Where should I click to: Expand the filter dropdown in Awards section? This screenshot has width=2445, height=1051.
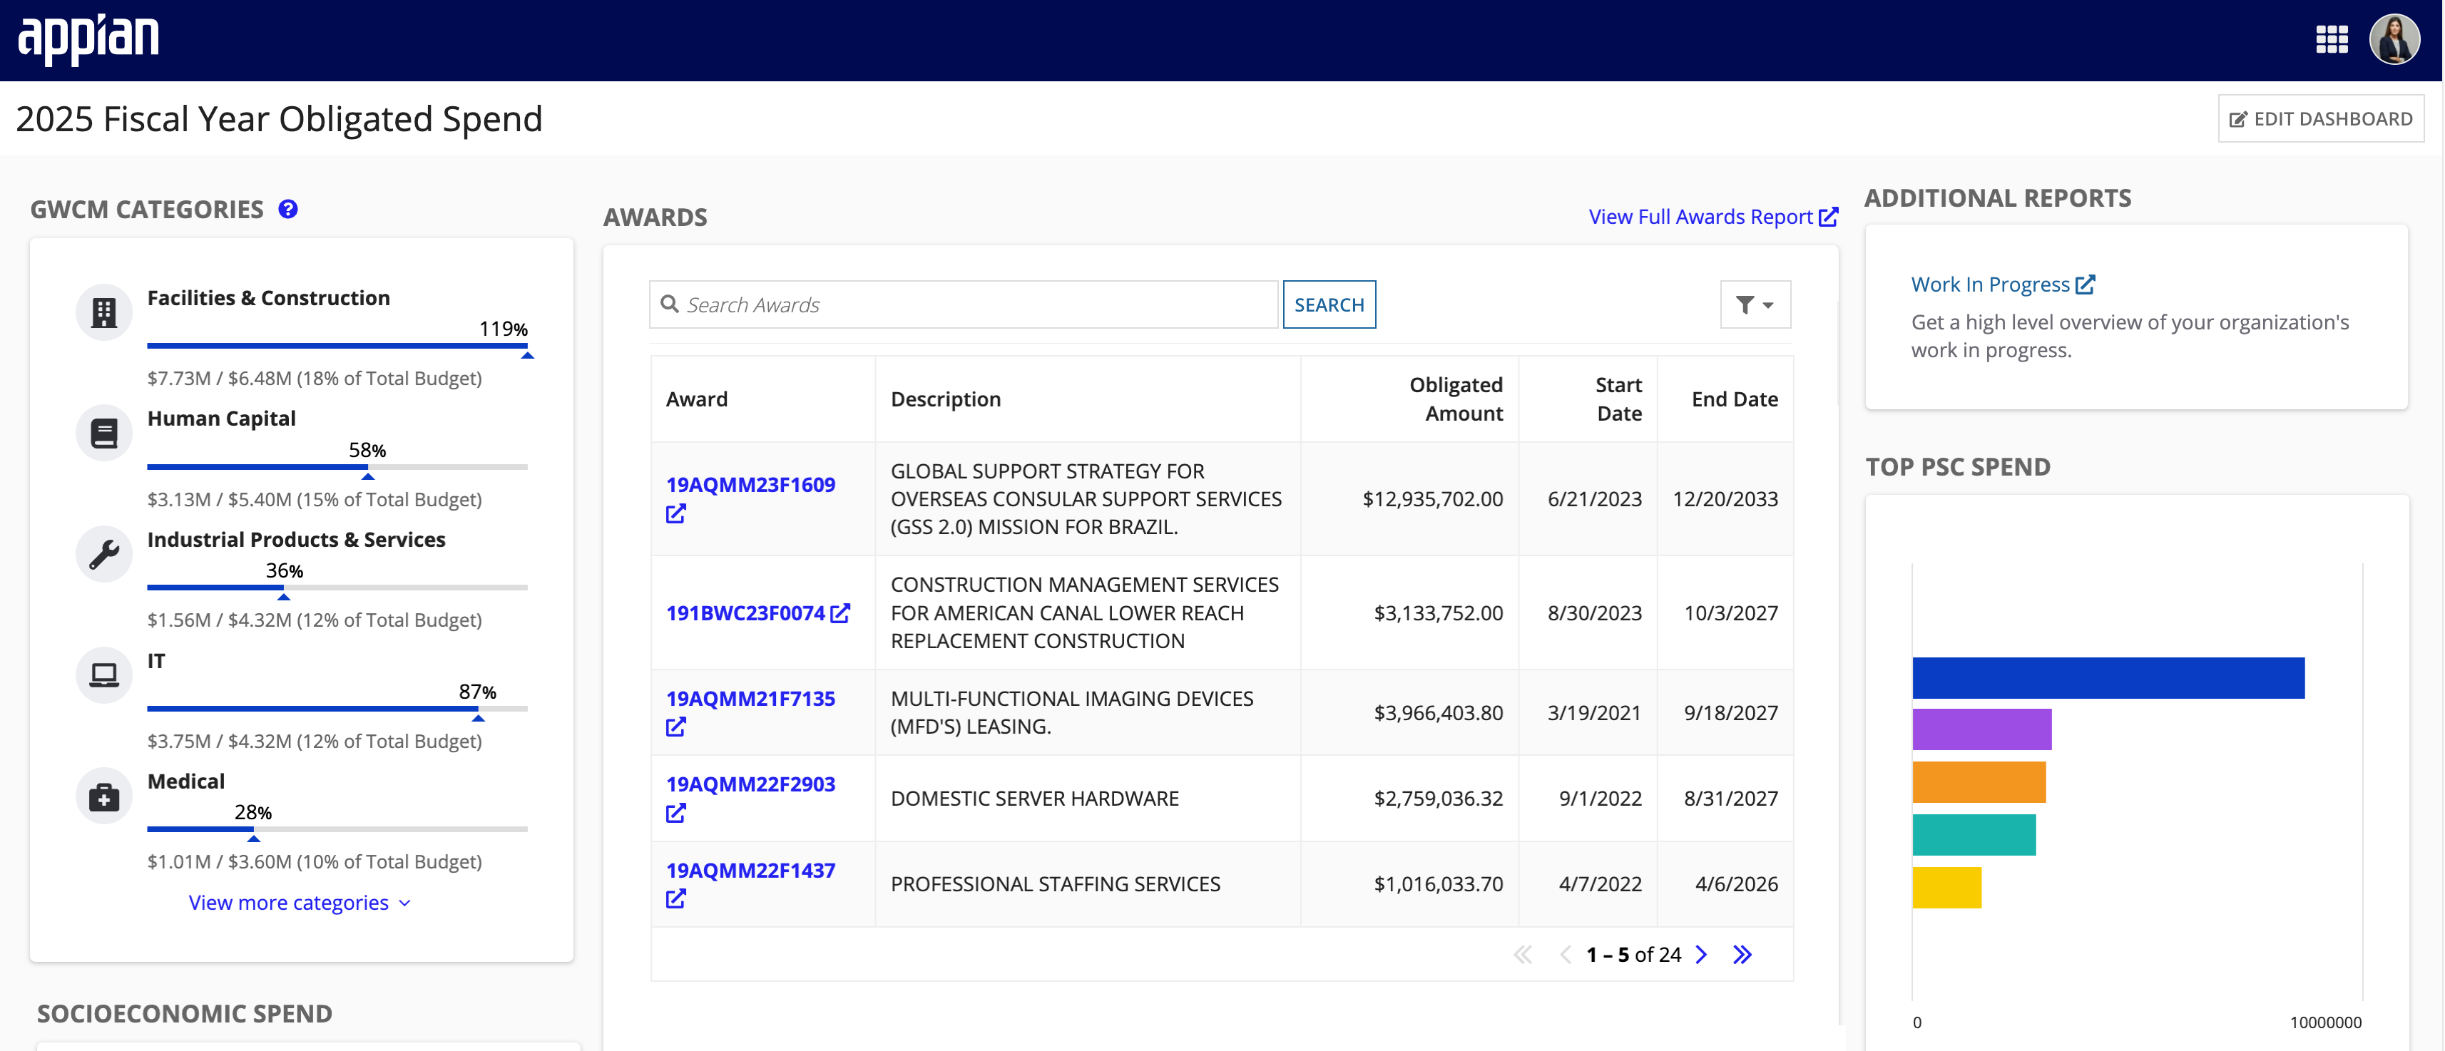click(x=1755, y=304)
